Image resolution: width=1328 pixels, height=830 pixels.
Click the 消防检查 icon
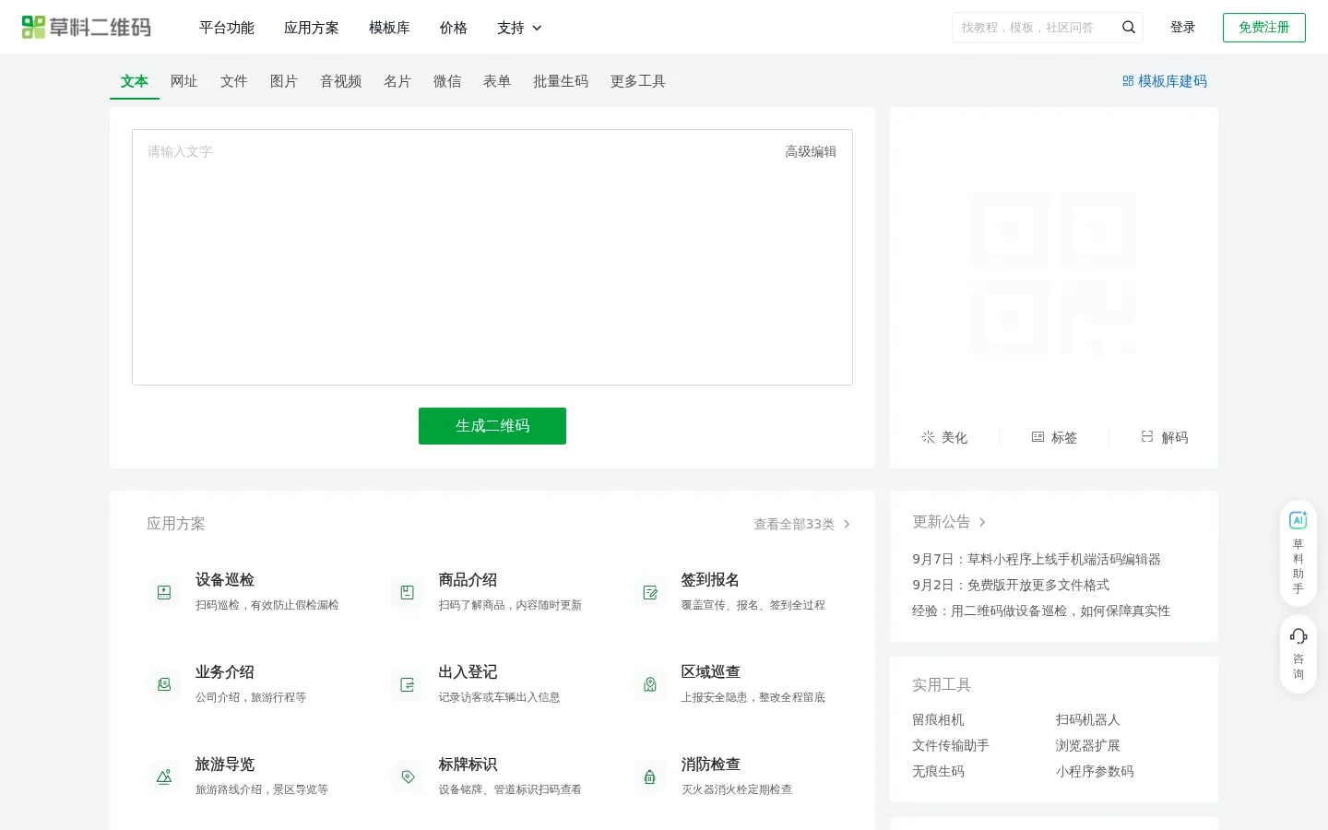coord(650,777)
